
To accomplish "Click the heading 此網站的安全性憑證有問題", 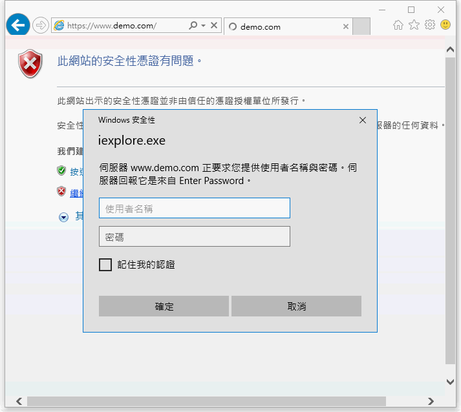I will 129,61.
